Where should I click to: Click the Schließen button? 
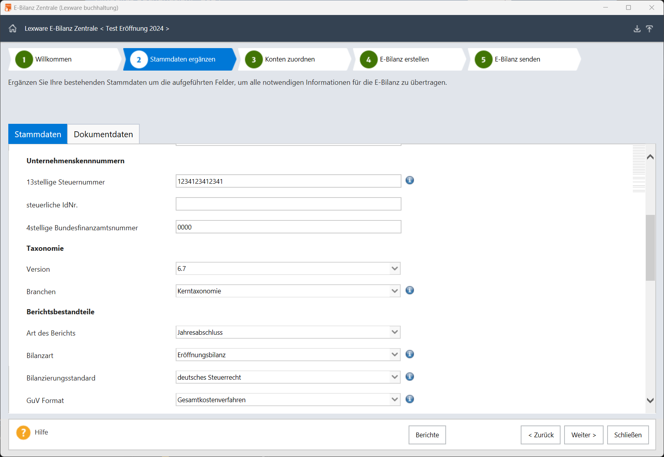628,435
